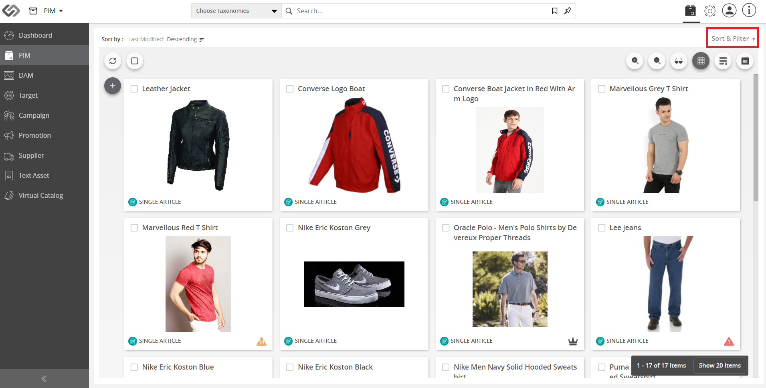Click the Last Modified sort field
Image resolution: width=766 pixels, height=388 pixels.
[146, 39]
